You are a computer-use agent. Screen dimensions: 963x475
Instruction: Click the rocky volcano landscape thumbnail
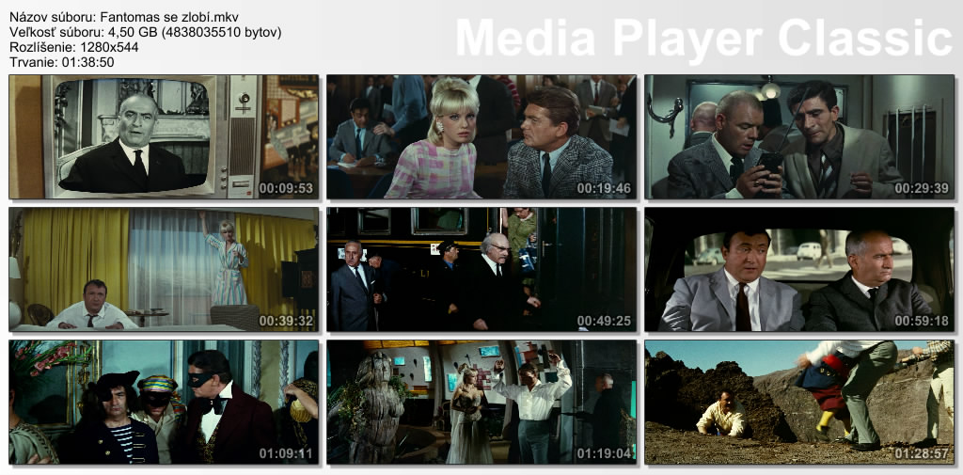[799, 402]
